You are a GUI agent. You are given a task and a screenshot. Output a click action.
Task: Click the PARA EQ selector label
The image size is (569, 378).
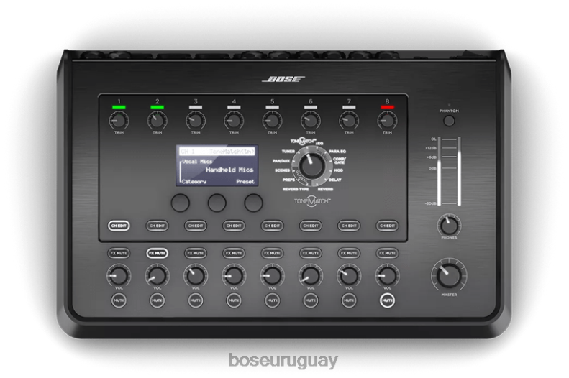(337, 151)
